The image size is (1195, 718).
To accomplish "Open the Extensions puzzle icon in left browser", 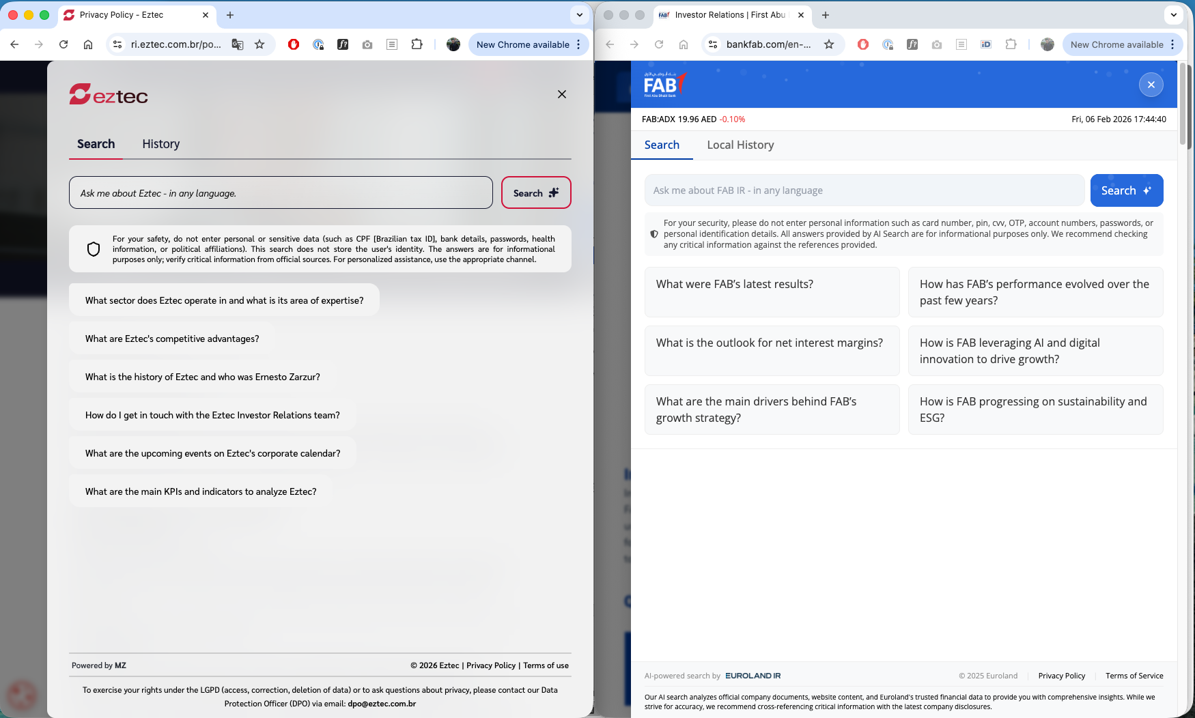I will [x=417, y=44].
